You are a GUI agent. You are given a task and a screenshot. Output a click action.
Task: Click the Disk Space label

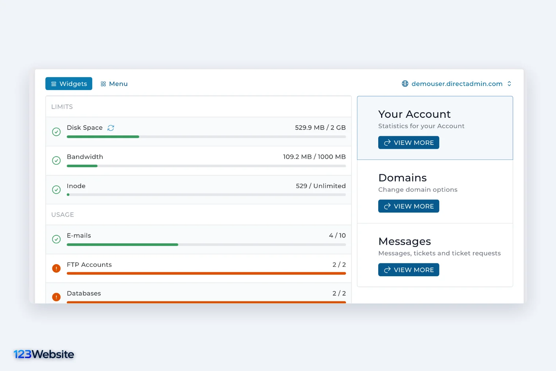(x=84, y=128)
